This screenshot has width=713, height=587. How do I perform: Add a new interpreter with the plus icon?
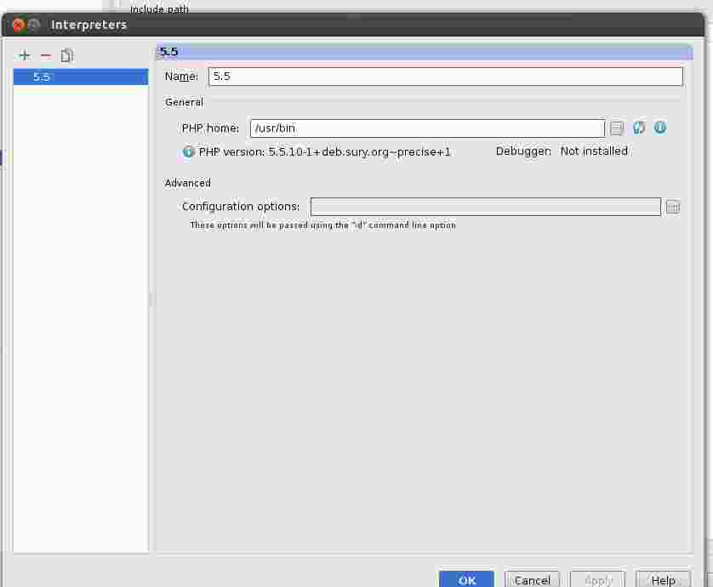tap(25, 56)
